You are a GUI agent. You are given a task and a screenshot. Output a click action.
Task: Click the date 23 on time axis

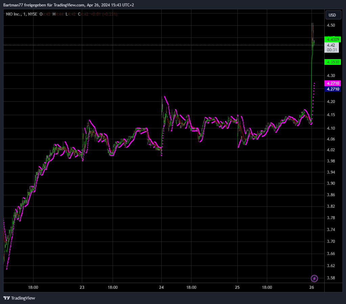(x=82, y=287)
